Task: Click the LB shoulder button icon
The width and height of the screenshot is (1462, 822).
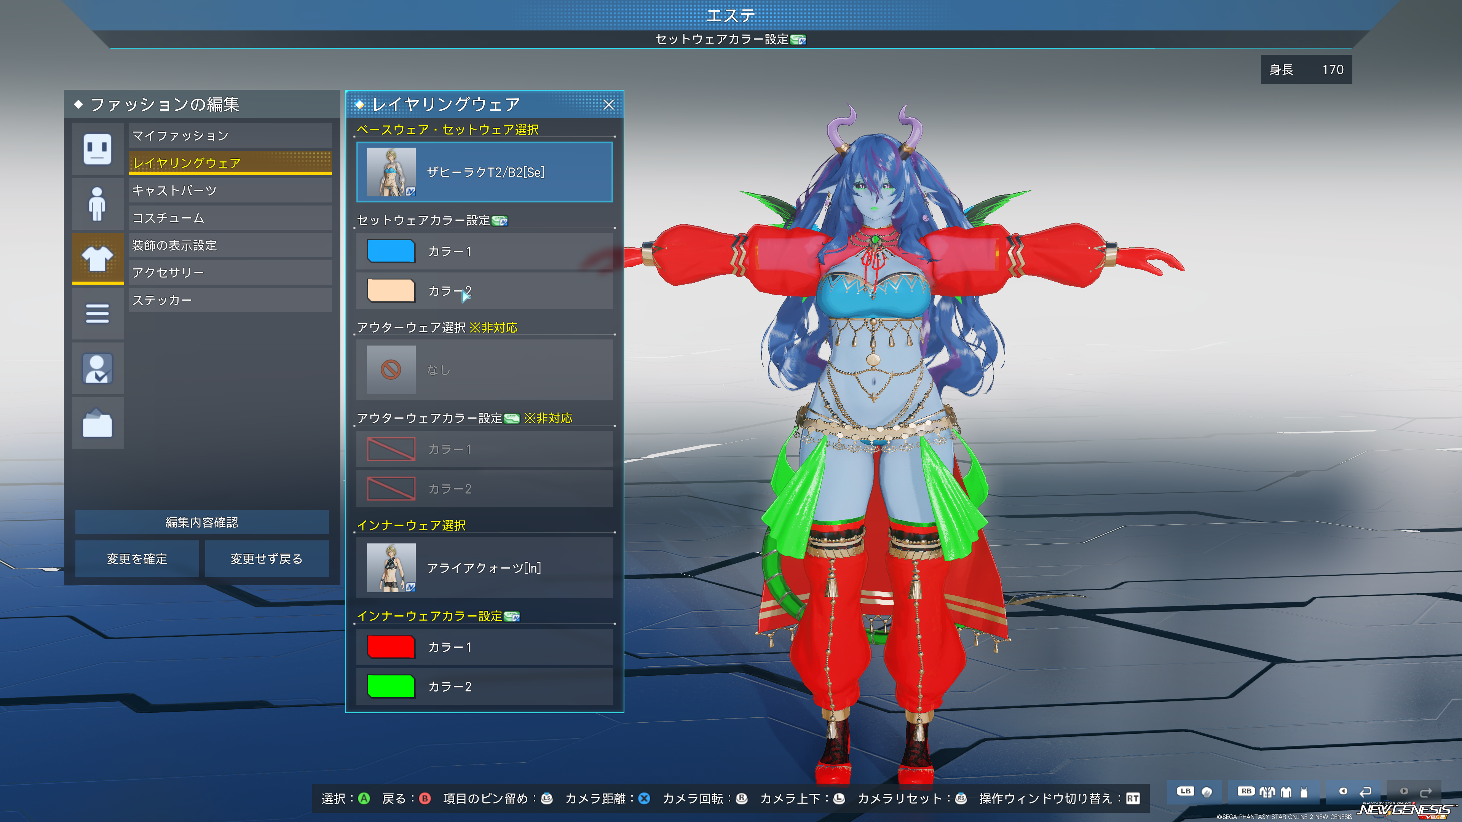Action: pyautogui.click(x=1185, y=792)
